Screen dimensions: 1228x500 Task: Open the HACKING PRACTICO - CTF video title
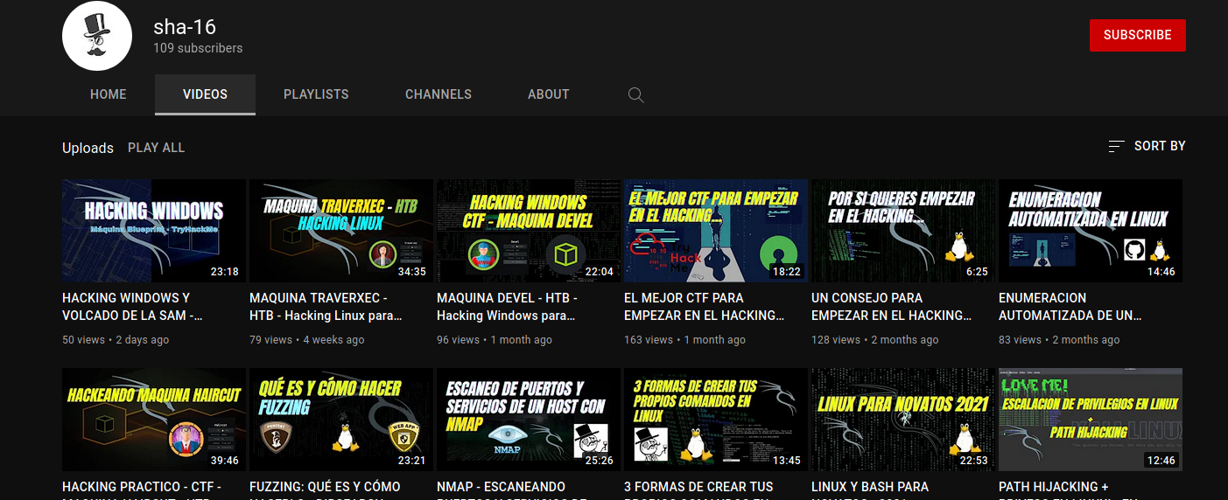pos(142,488)
